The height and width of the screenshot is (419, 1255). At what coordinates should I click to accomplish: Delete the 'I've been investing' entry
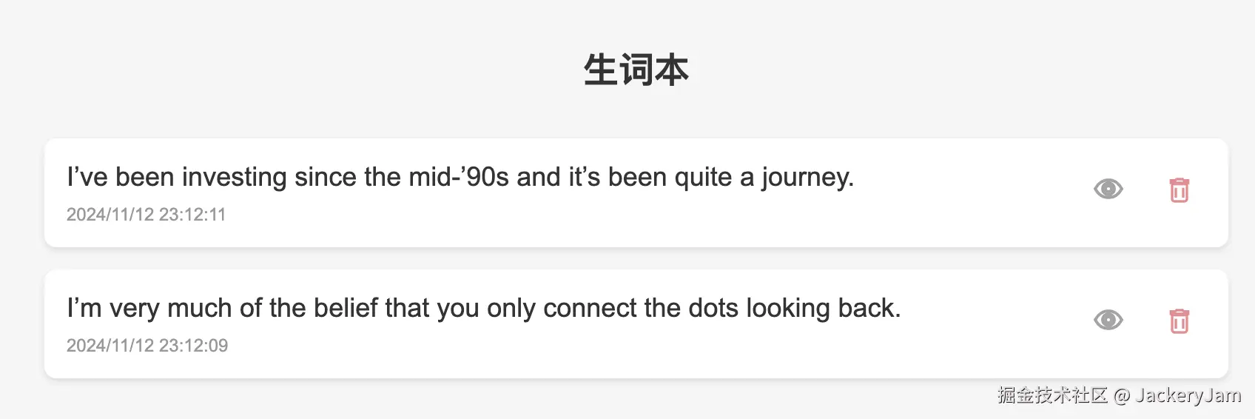pyautogui.click(x=1179, y=190)
